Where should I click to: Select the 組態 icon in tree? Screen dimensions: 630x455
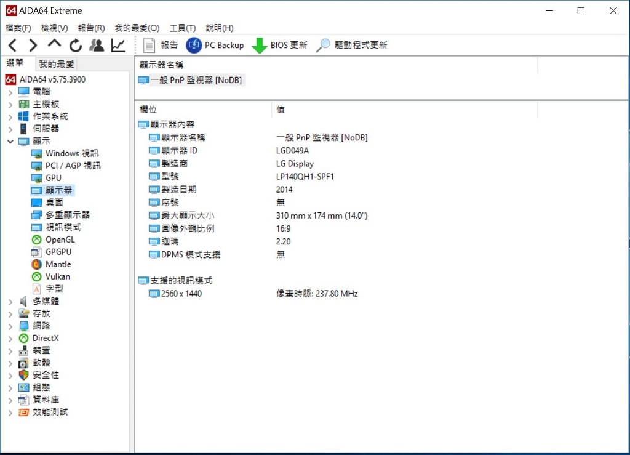tap(24, 387)
